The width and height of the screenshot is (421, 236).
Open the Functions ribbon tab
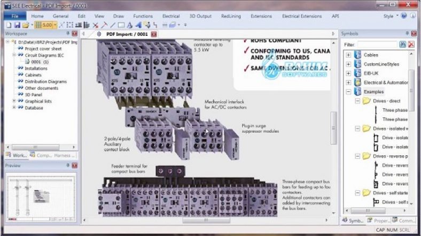[143, 16]
